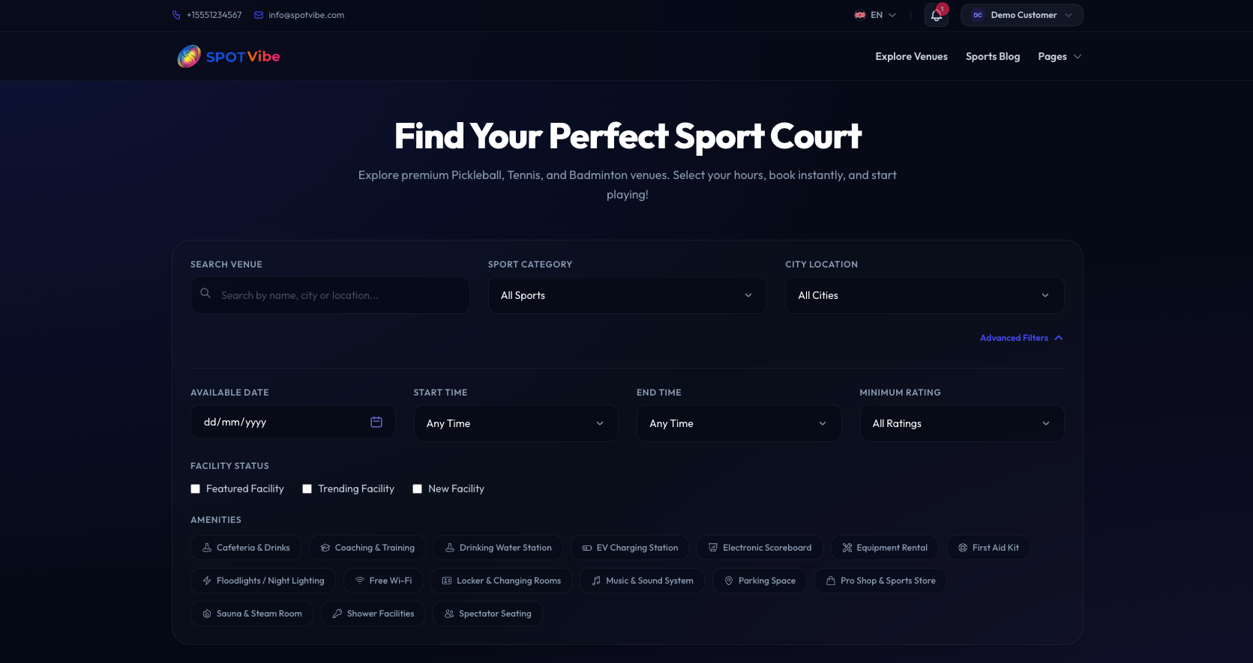Image resolution: width=1253 pixels, height=663 pixels.
Task: Select the Coaching & Training amenity
Action: tap(367, 548)
